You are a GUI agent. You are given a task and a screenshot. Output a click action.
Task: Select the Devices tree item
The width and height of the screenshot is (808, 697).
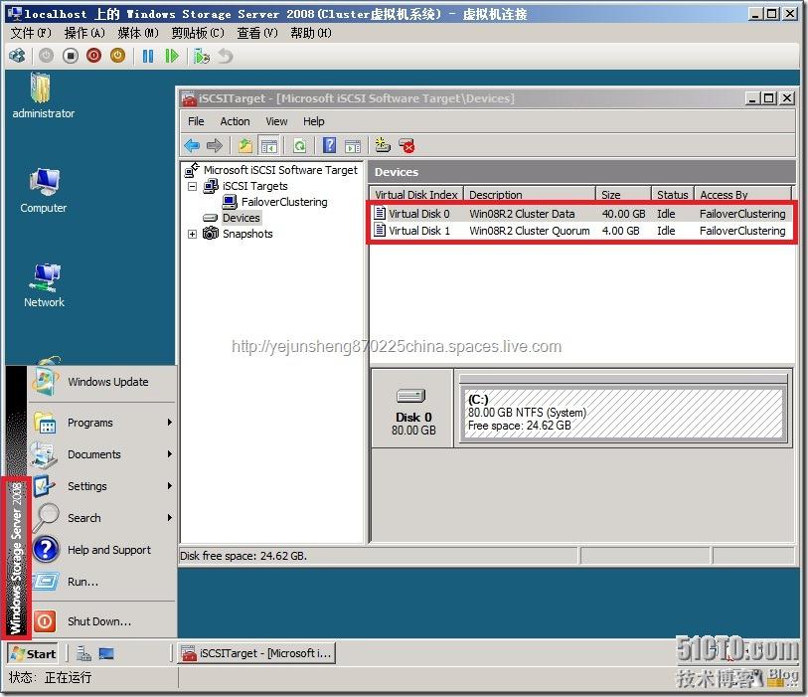242,218
